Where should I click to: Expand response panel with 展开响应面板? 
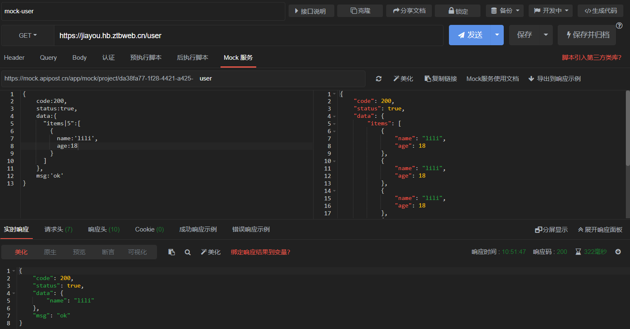[600, 230]
